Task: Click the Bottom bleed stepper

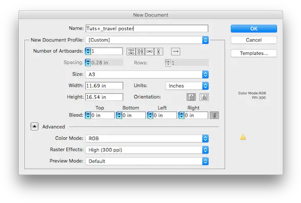Action: coord(119,115)
